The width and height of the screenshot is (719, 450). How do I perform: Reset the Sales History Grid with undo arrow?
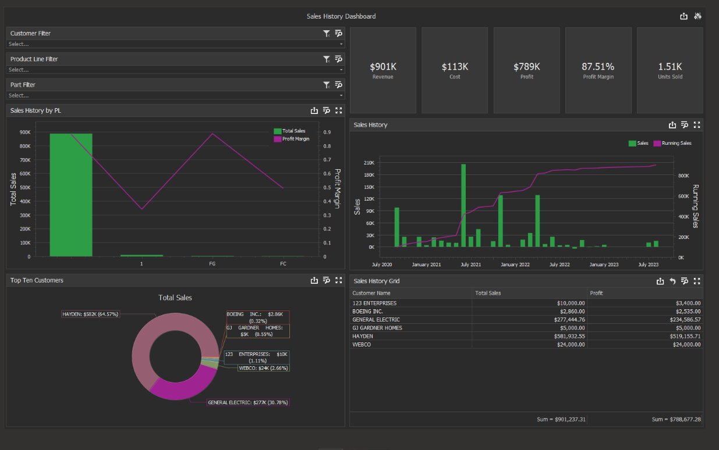(672, 281)
